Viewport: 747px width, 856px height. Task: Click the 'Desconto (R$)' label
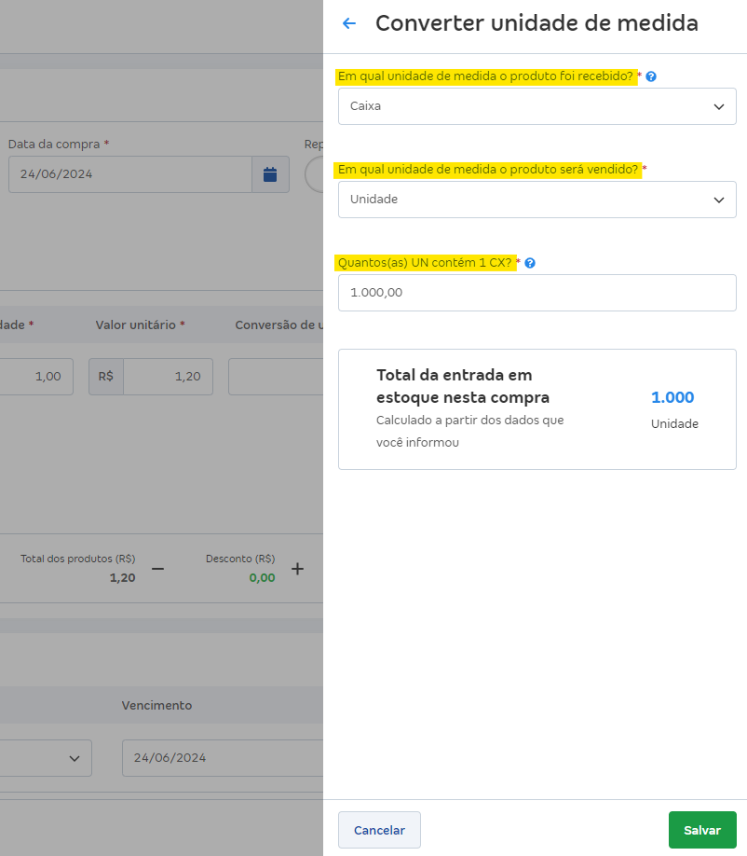pyautogui.click(x=240, y=559)
